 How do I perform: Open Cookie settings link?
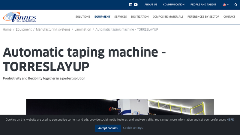[133, 128]
